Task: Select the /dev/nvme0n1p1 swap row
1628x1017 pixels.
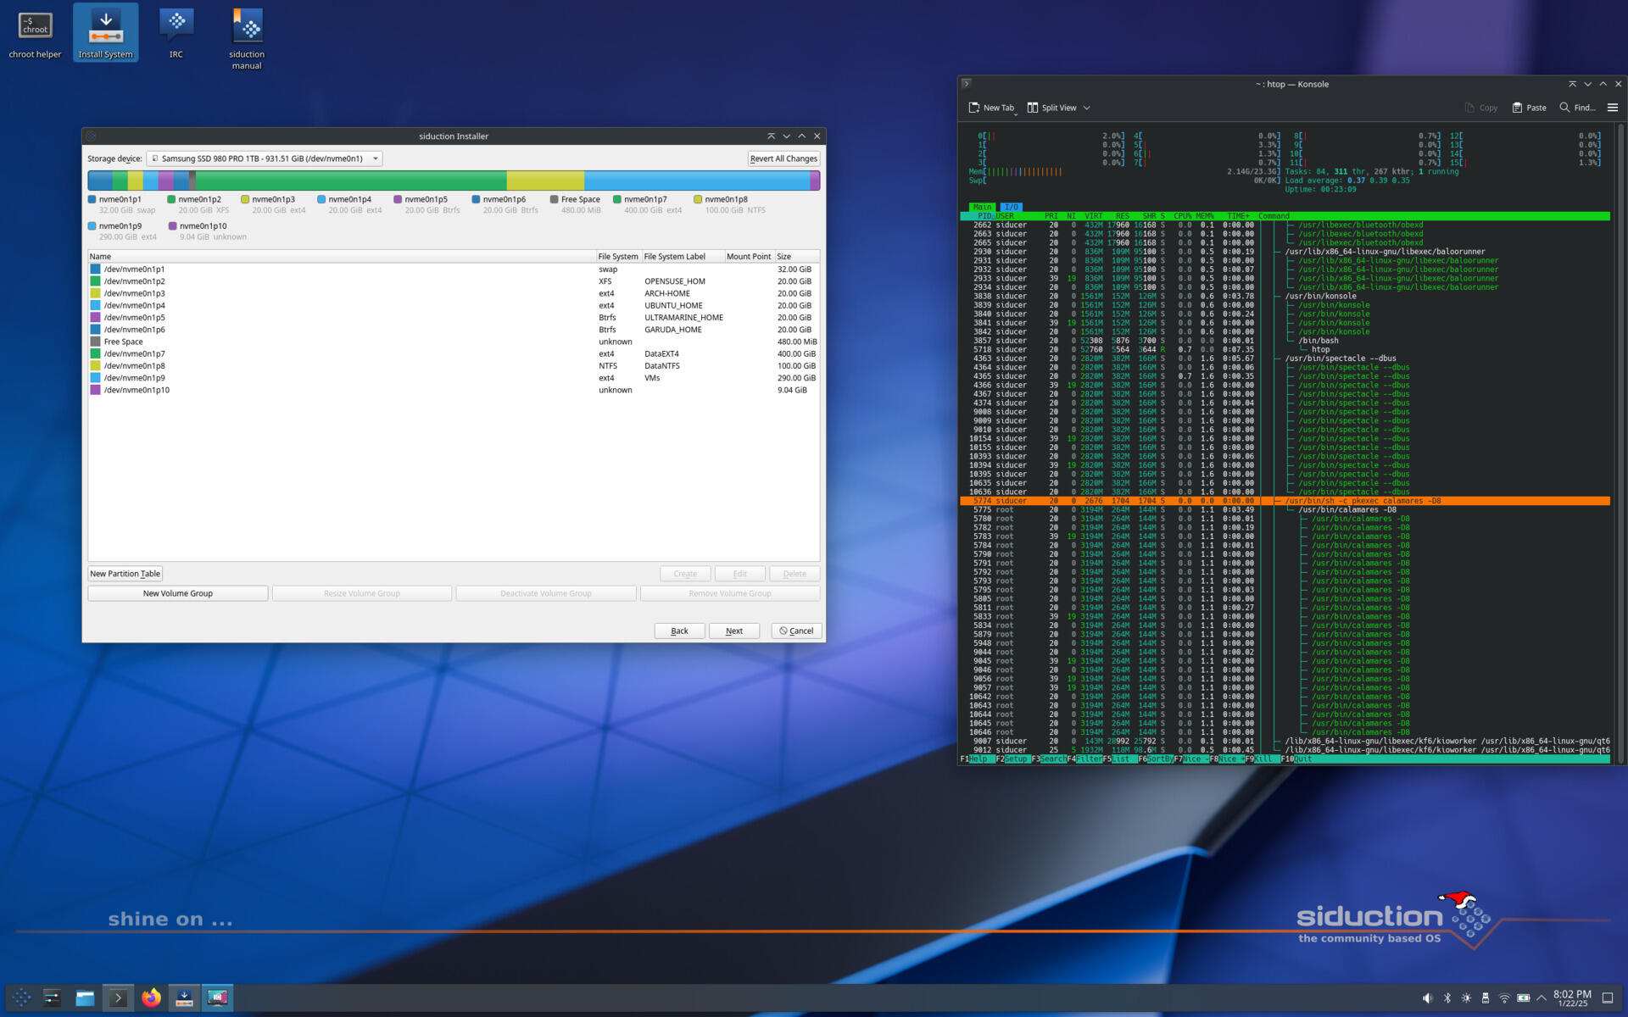Action: [x=454, y=270]
